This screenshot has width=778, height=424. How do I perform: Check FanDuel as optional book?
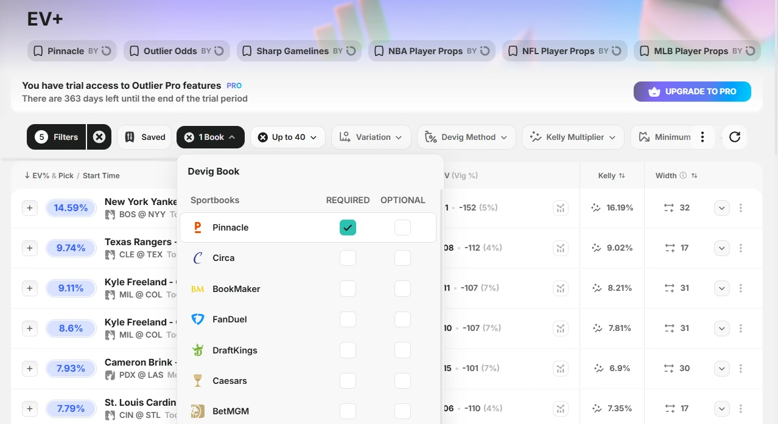402,319
